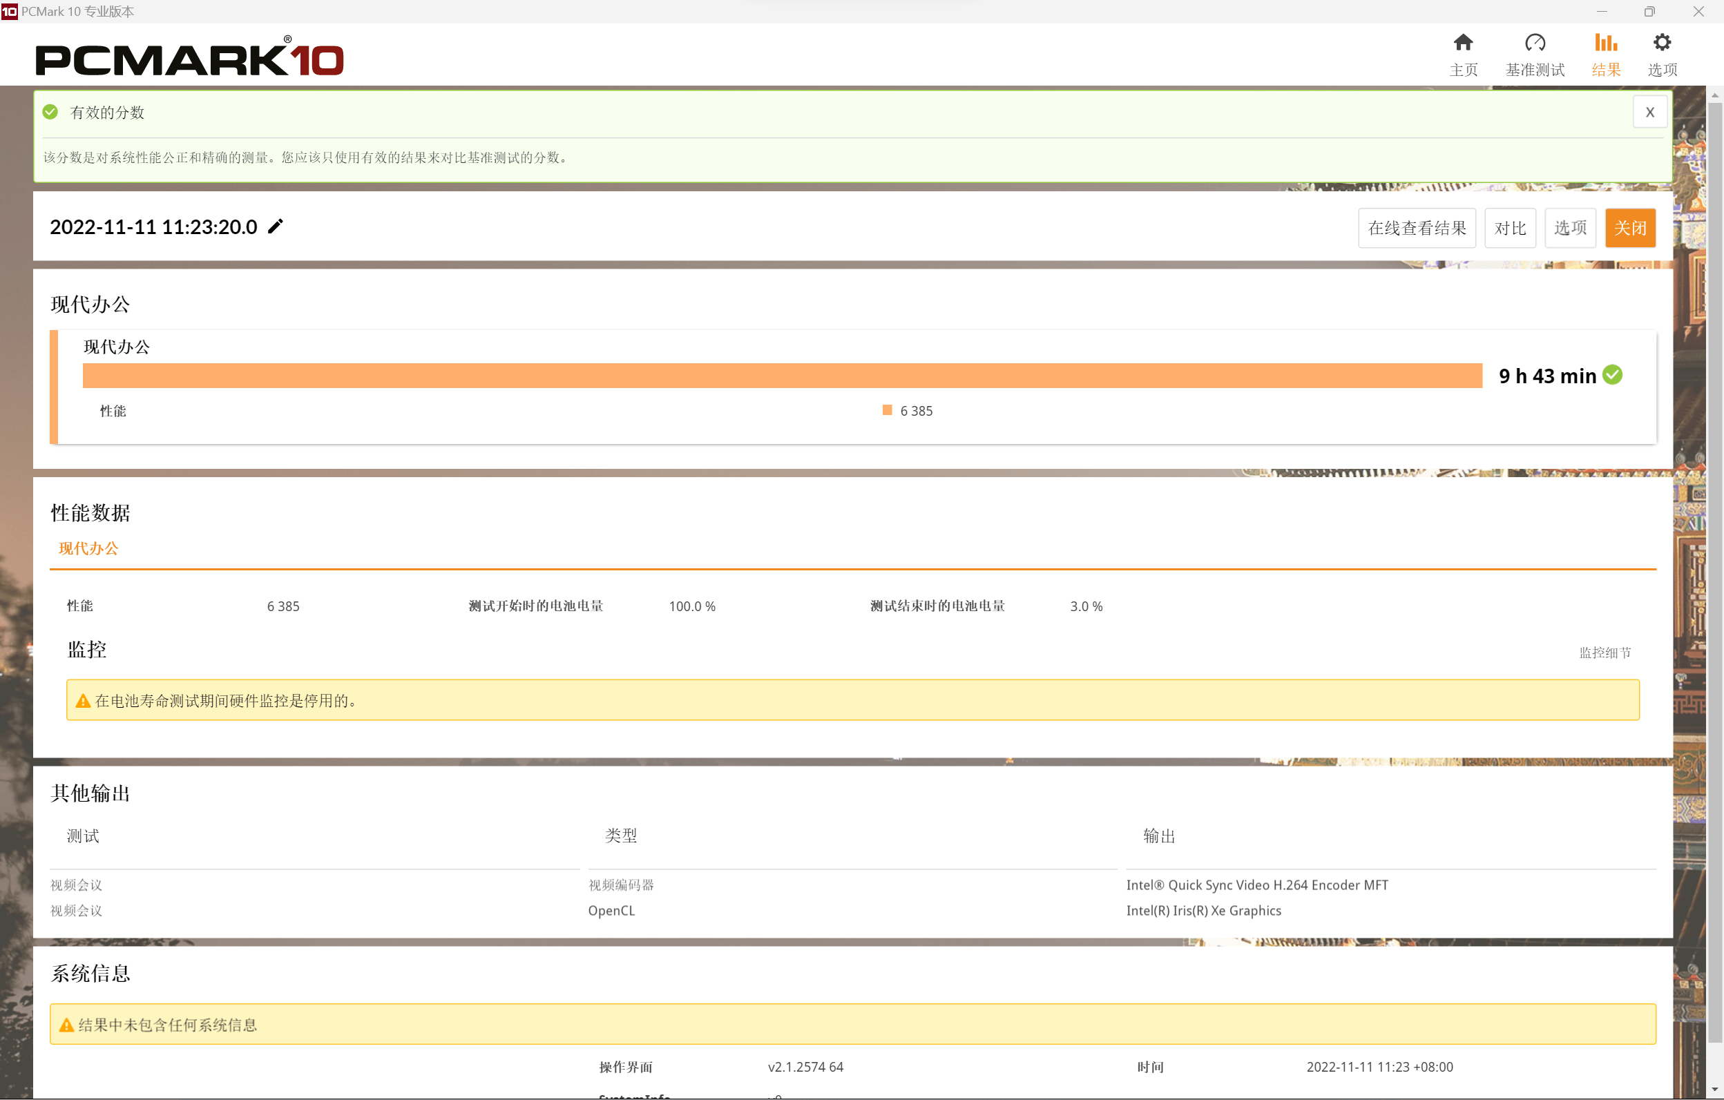Click the 结果 bar-chart icon
Viewport: 1724px width, 1100px height.
(x=1605, y=43)
